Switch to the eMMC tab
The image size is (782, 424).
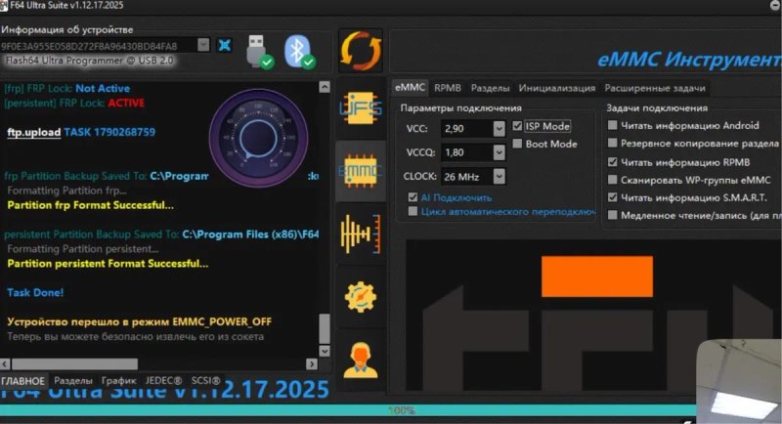click(x=410, y=87)
